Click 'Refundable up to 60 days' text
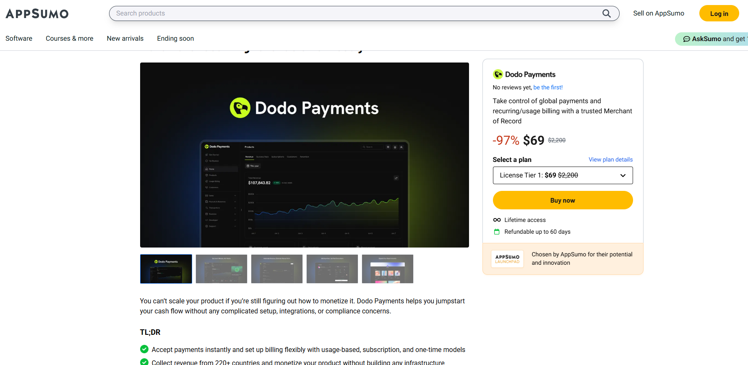Screen dimensions: 748x365 click(537, 232)
